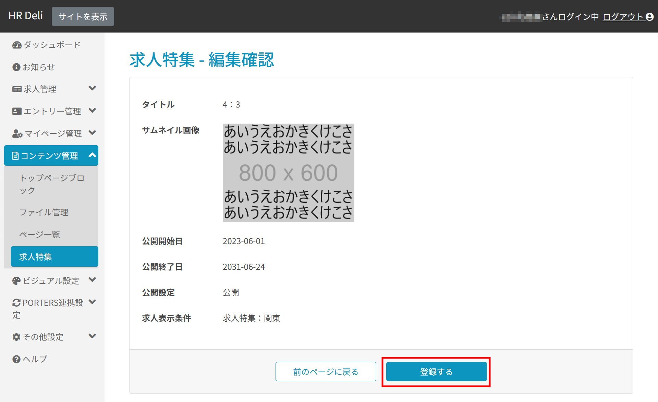Click the 求人特集：関東 condition text
Viewport: 658px width, 402px height.
click(252, 318)
